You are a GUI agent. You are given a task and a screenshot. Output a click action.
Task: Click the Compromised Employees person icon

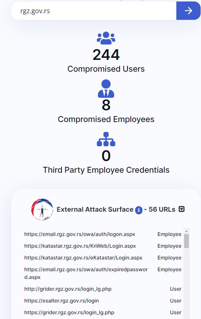coord(106,89)
